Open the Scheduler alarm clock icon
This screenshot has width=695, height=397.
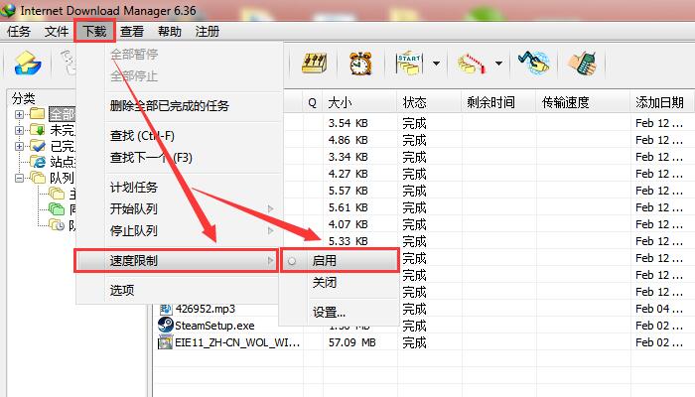(x=360, y=64)
